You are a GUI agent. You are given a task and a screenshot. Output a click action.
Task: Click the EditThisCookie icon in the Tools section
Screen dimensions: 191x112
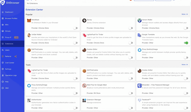point(84,71)
